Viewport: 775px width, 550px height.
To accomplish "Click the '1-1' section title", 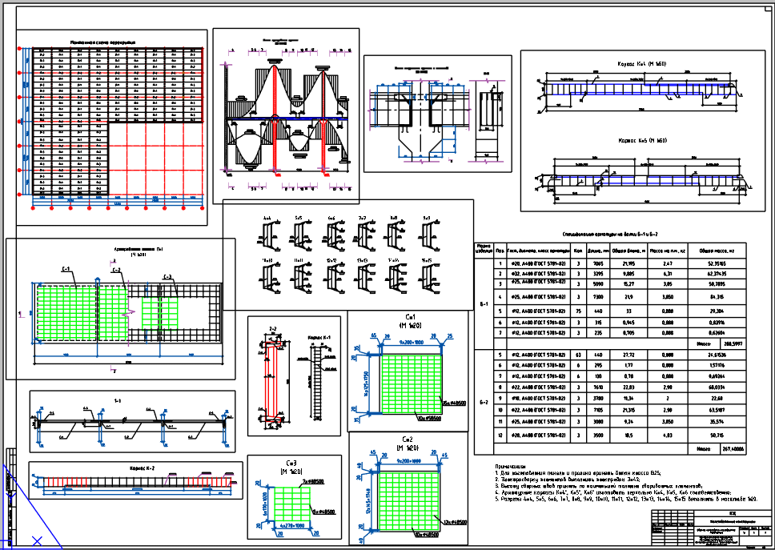I will 117,401.
